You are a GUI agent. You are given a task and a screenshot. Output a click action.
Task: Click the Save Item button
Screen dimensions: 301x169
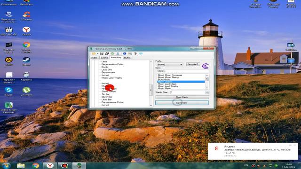(182, 103)
